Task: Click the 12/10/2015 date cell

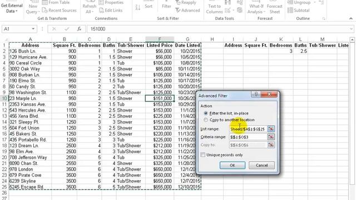Action: pos(187,187)
